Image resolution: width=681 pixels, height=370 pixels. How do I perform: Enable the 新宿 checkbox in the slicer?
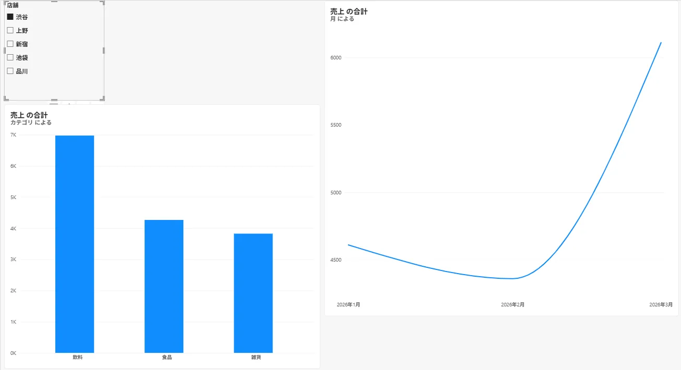pyautogui.click(x=10, y=44)
